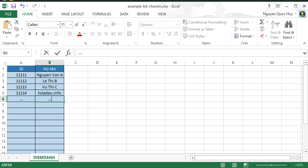Apply red font color
308x168 pixels.
pos(80,34)
